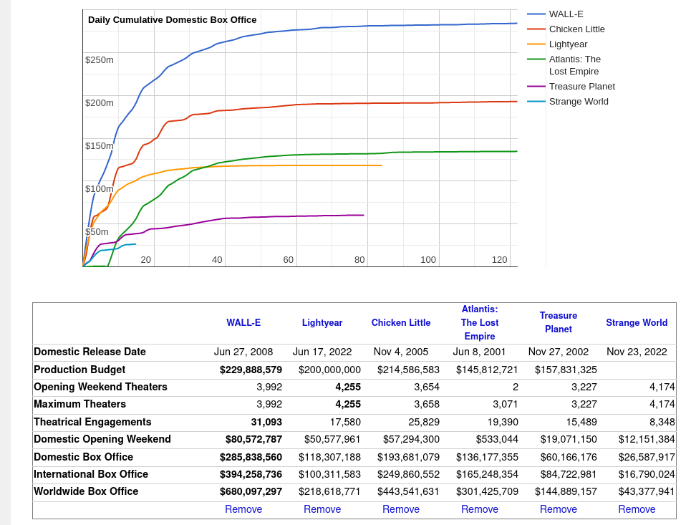Click the release date Nov 23, 2022

(x=637, y=352)
